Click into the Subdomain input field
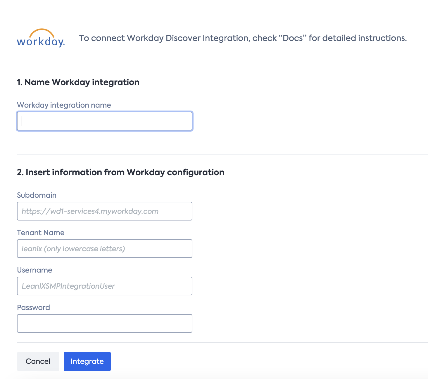 [x=105, y=211]
